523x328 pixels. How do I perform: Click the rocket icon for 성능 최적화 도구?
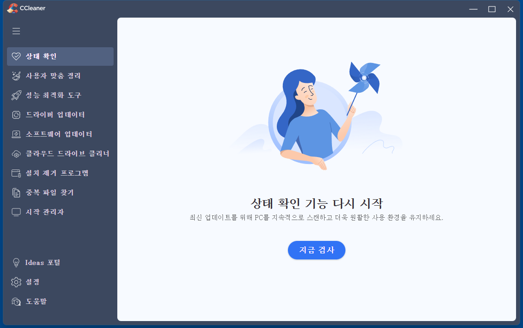point(16,95)
